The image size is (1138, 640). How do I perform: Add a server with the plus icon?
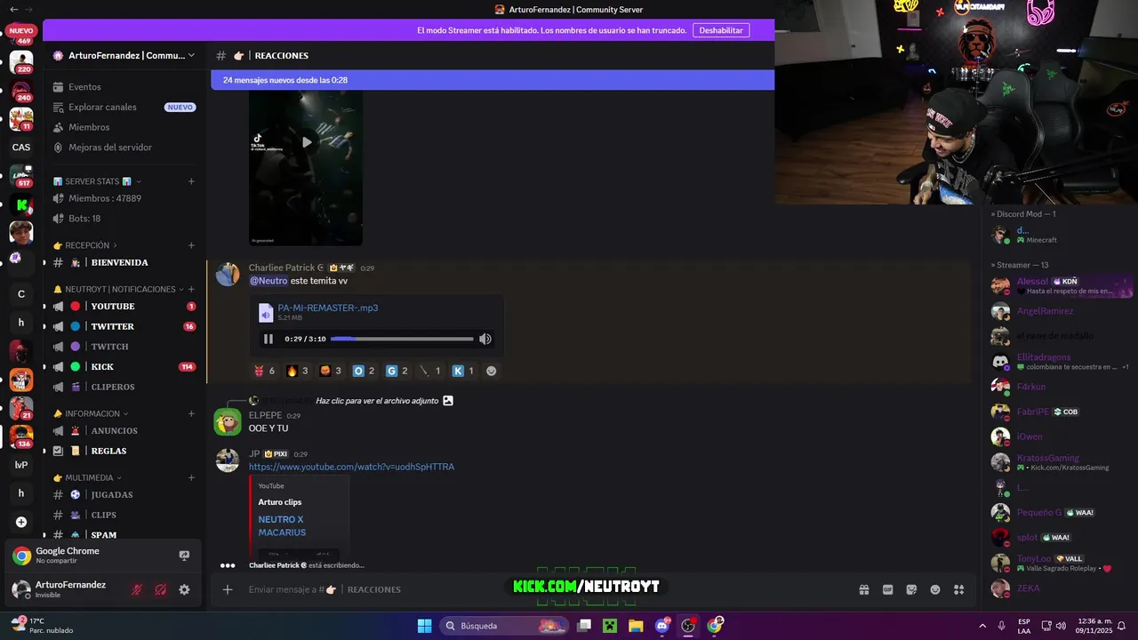point(21,522)
